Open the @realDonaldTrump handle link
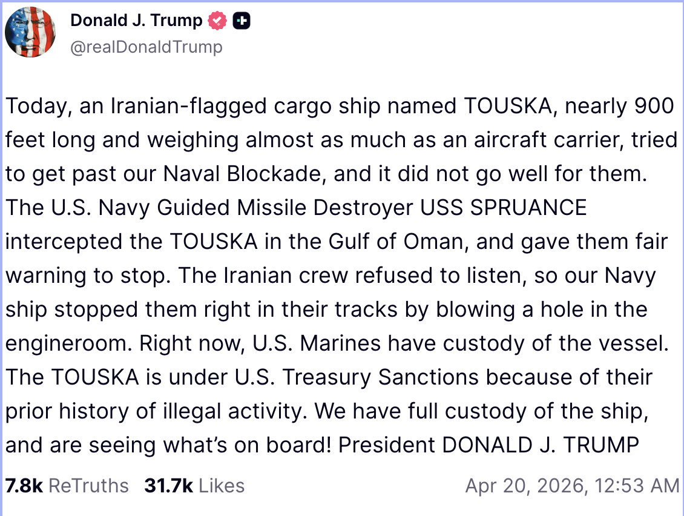This screenshot has height=516, width=684. [146, 47]
